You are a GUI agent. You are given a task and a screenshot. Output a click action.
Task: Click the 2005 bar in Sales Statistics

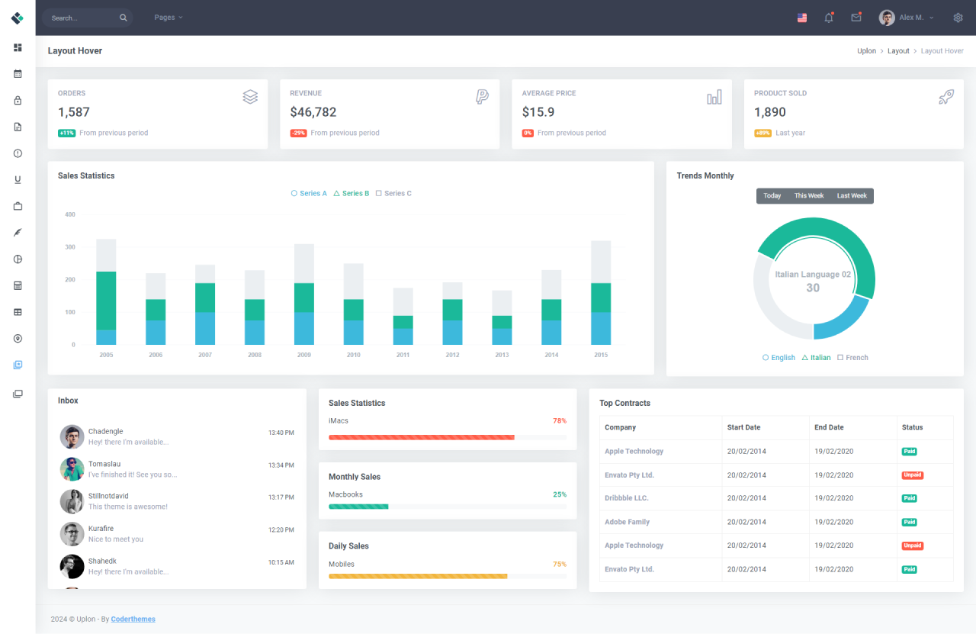point(106,292)
